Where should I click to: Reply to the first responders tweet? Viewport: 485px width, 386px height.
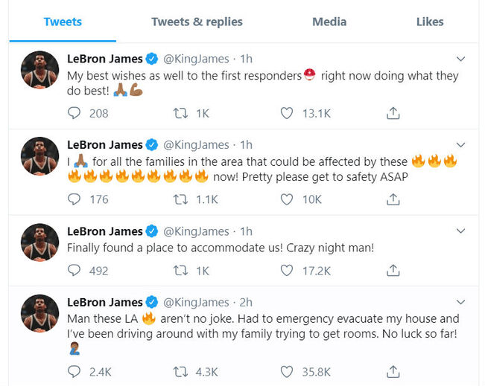tap(75, 113)
